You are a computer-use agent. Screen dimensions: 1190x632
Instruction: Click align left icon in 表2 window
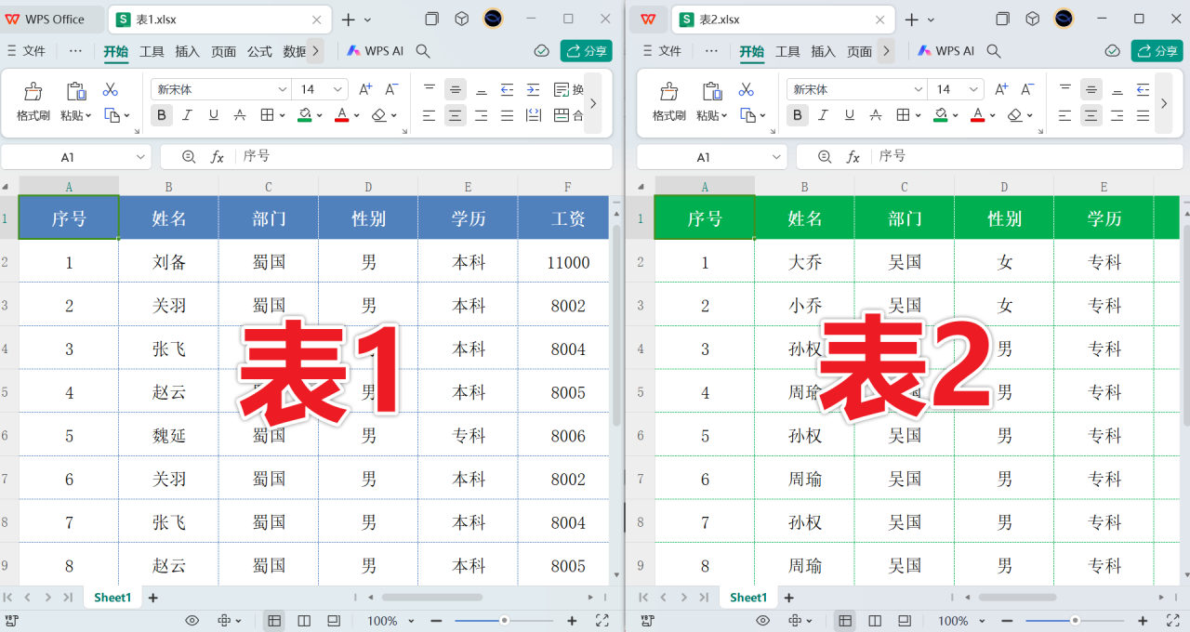pos(1064,115)
